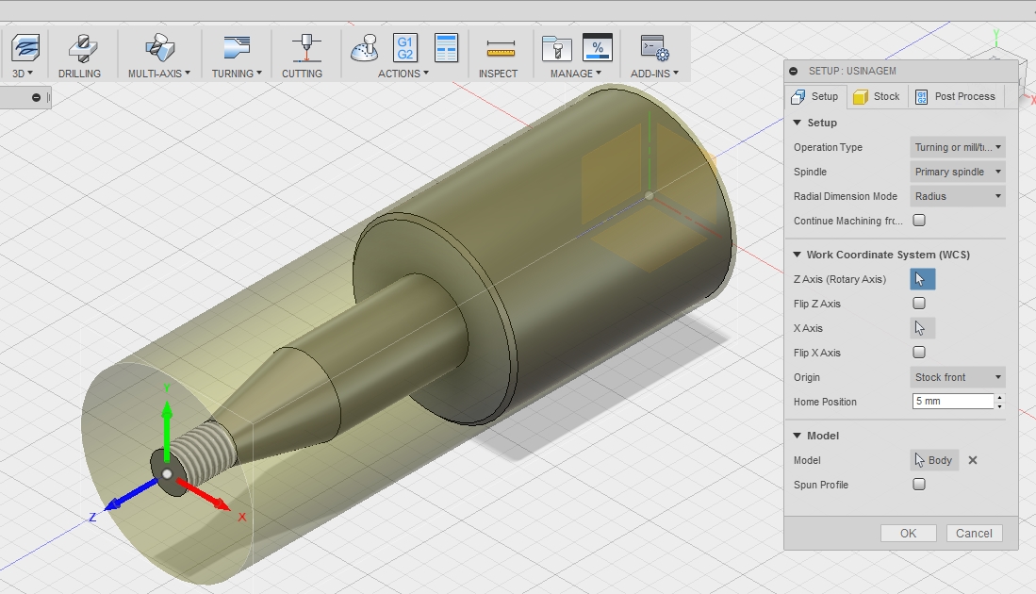The height and width of the screenshot is (594, 1036).
Task: Open the setup sheet icon in Actions
Action: [446, 48]
